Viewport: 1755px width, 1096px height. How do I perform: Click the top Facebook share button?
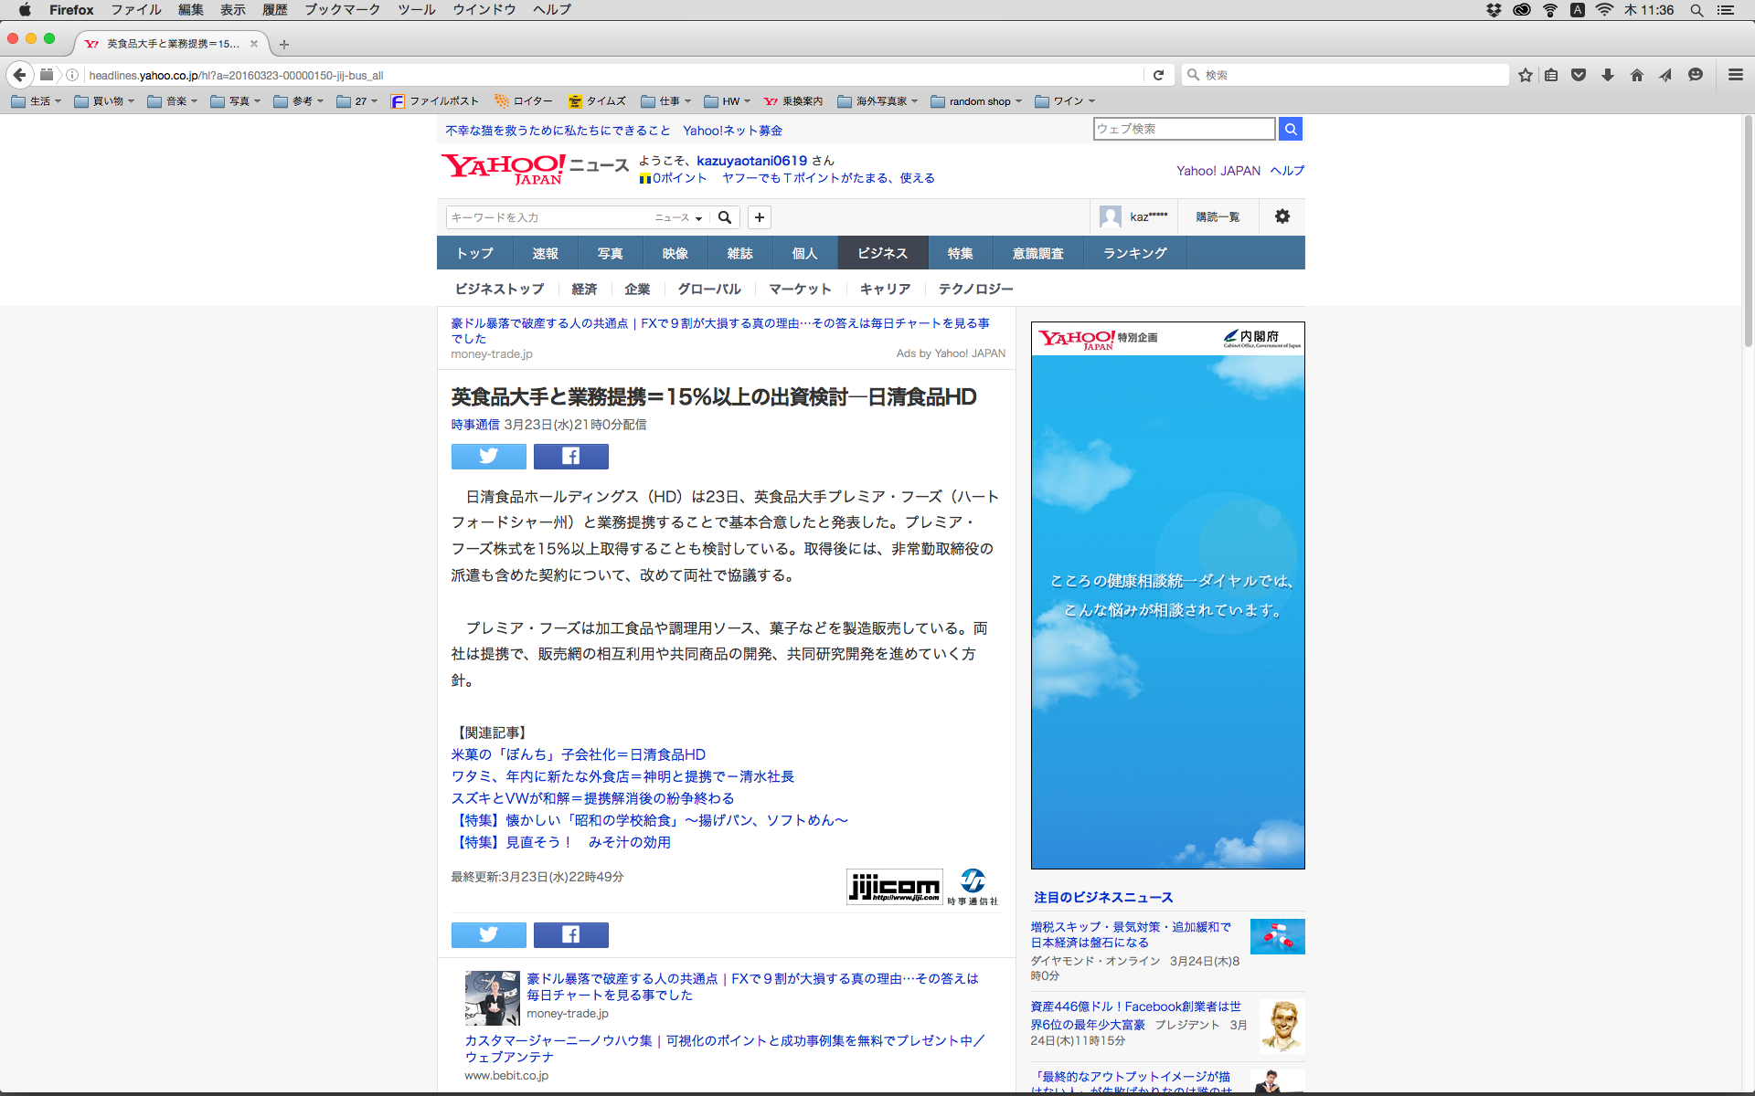pyautogui.click(x=570, y=456)
